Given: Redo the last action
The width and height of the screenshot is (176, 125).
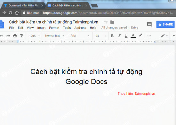Looking at the screenshot, I should pos(8,36).
